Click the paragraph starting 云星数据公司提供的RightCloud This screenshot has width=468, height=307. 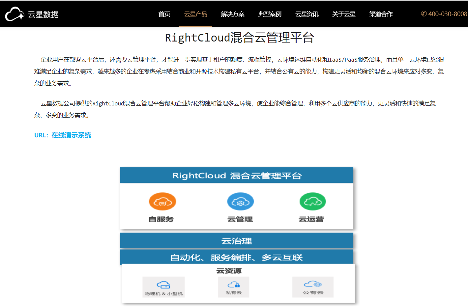(x=235, y=109)
